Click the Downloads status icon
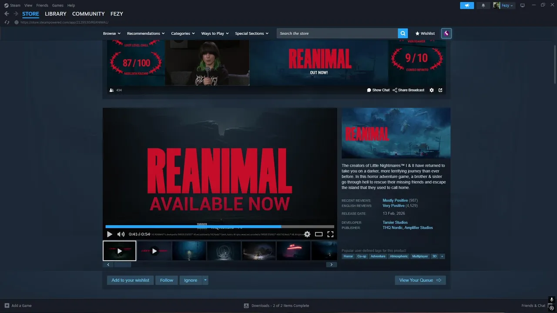The width and height of the screenshot is (557, 313). pyautogui.click(x=246, y=306)
